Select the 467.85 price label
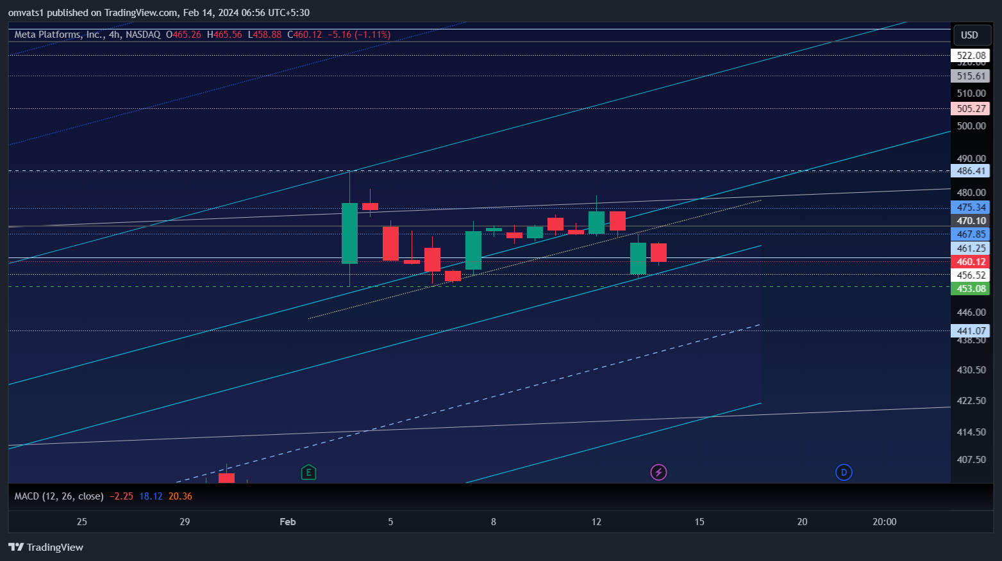The width and height of the screenshot is (1002, 561). (x=971, y=234)
